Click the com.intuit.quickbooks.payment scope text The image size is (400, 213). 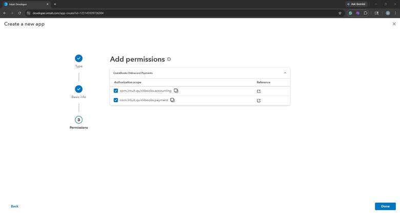click(x=144, y=100)
